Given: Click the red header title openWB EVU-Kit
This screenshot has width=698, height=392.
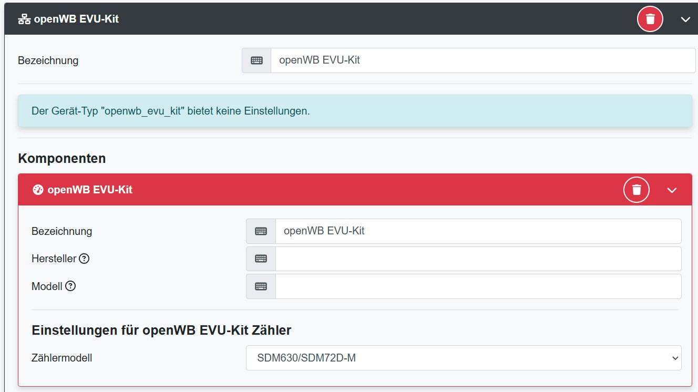Looking at the screenshot, I should pyautogui.click(x=90, y=190).
